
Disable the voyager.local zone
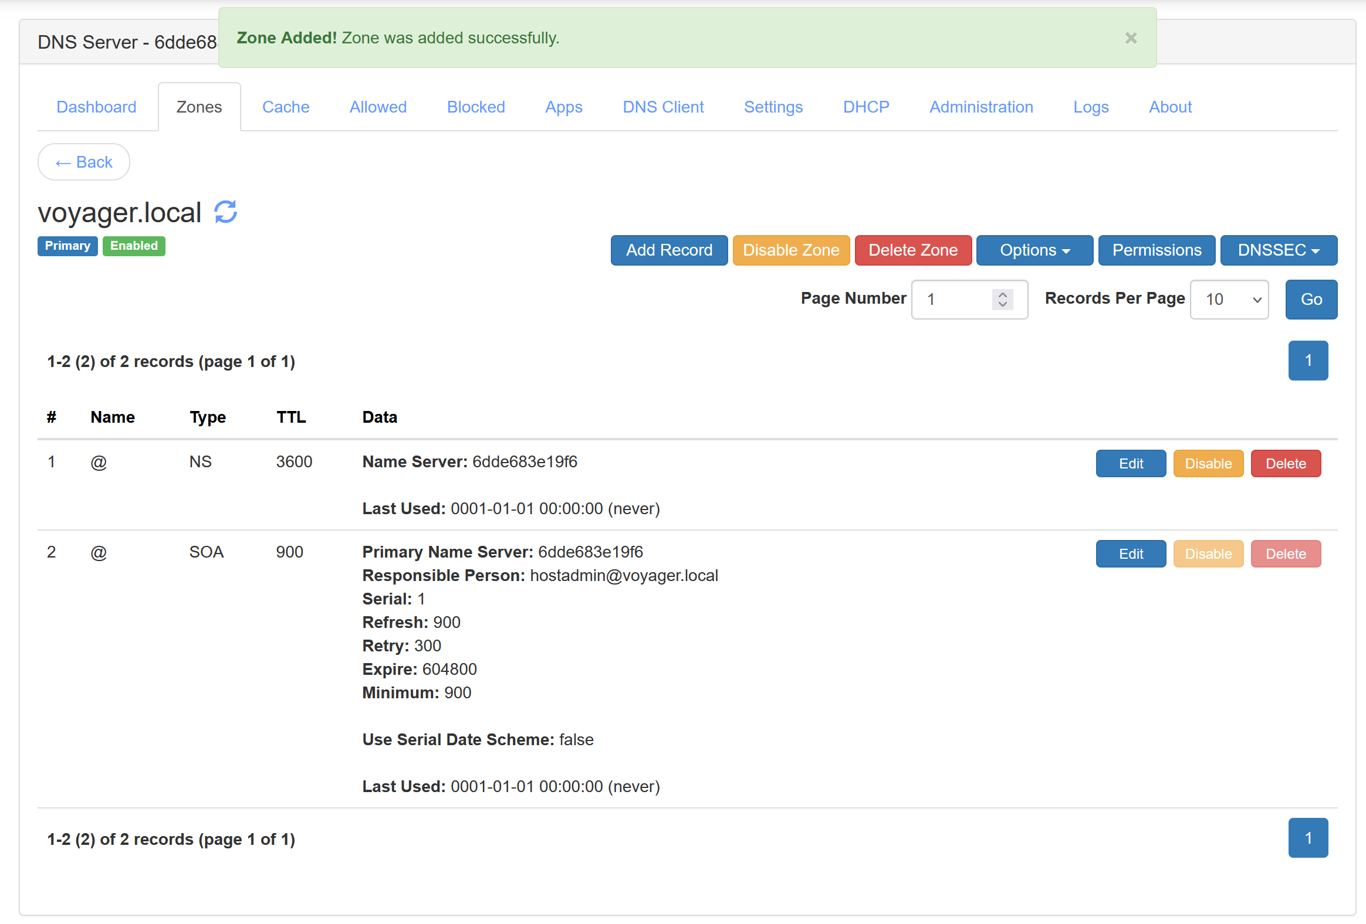[x=790, y=250]
